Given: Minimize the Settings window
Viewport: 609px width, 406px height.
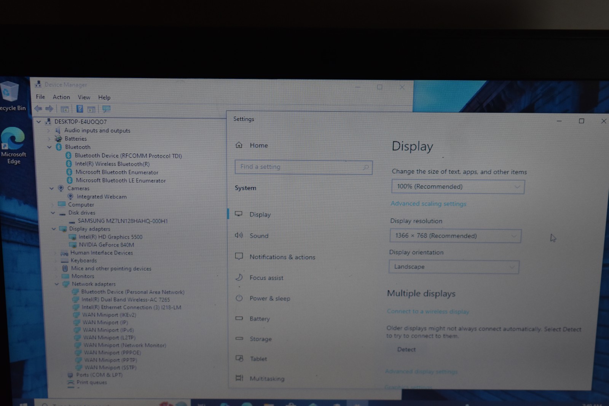Looking at the screenshot, I should click(x=559, y=121).
